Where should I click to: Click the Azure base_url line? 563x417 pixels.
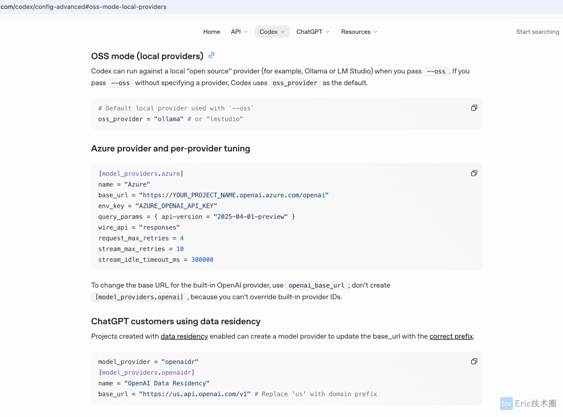pos(213,195)
